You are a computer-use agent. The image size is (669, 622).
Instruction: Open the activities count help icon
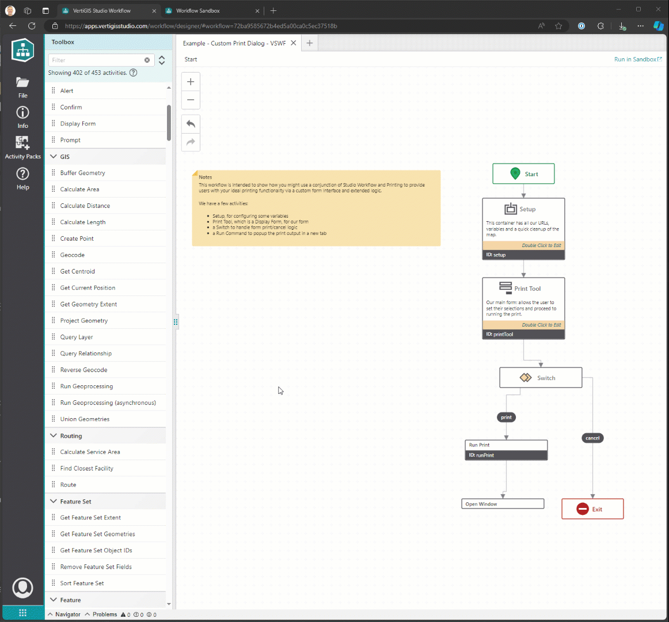click(133, 73)
